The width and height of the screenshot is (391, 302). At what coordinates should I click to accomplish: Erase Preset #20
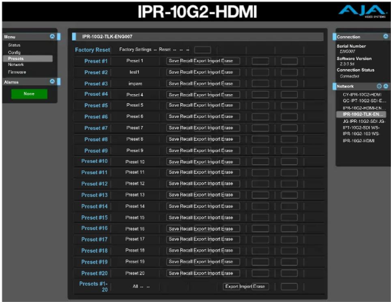(227, 273)
